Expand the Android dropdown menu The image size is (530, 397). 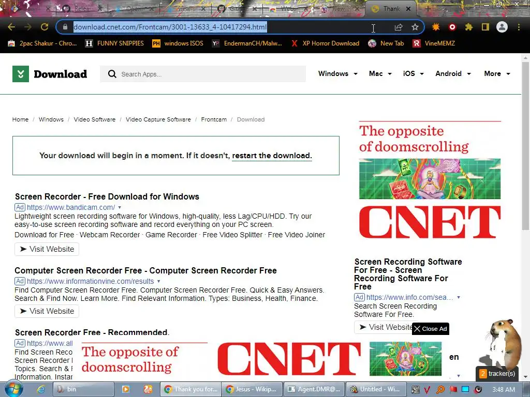(x=453, y=73)
